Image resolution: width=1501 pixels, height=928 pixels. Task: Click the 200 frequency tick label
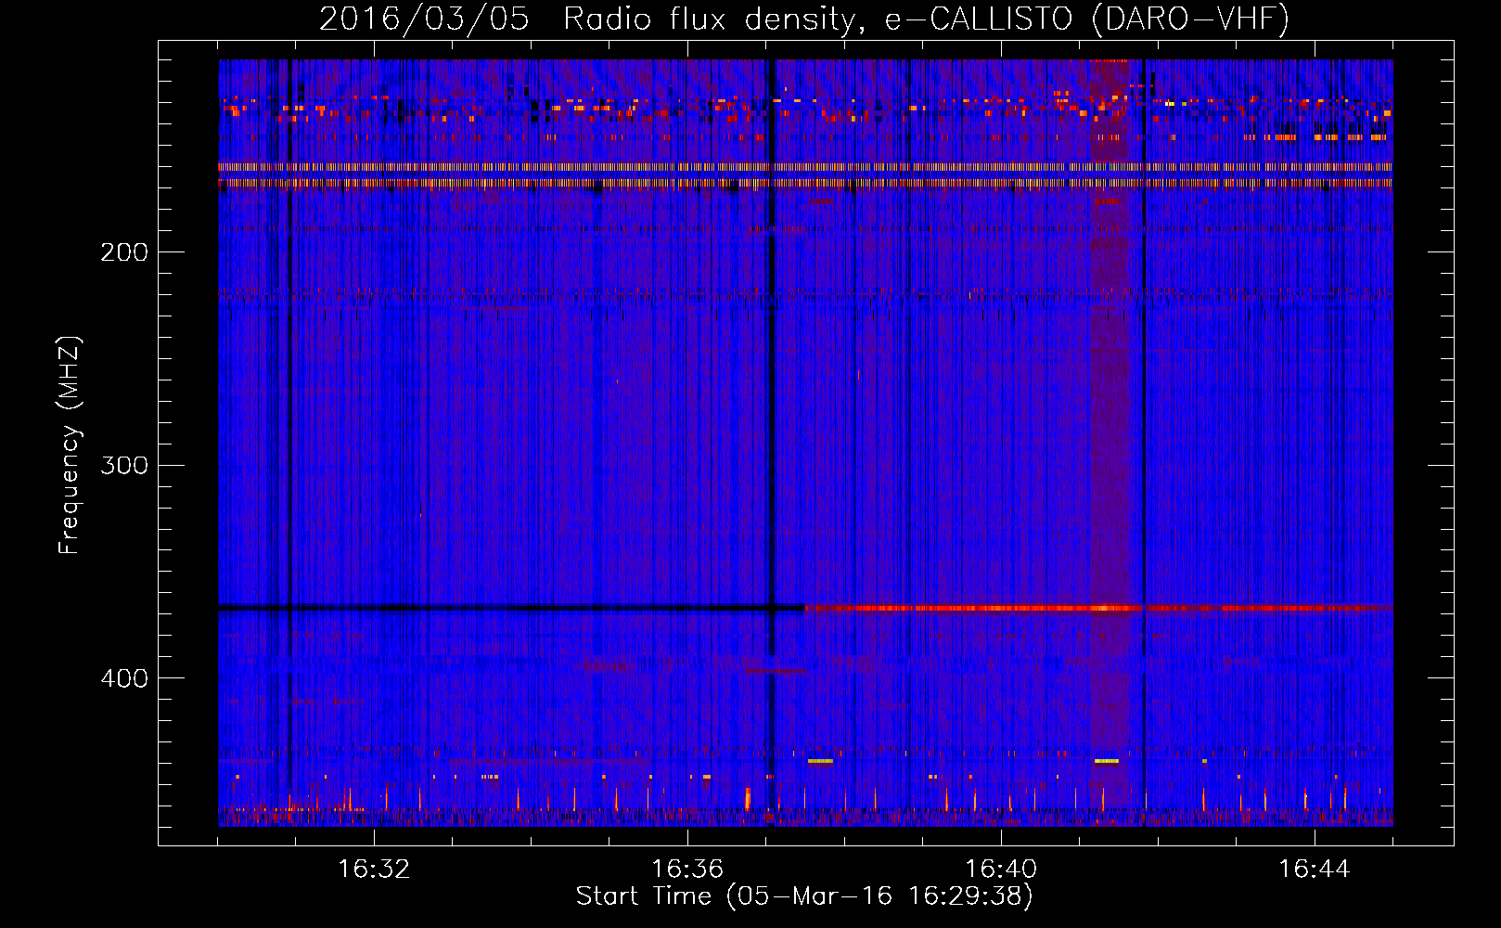pyautogui.click(x=124, y=251)
